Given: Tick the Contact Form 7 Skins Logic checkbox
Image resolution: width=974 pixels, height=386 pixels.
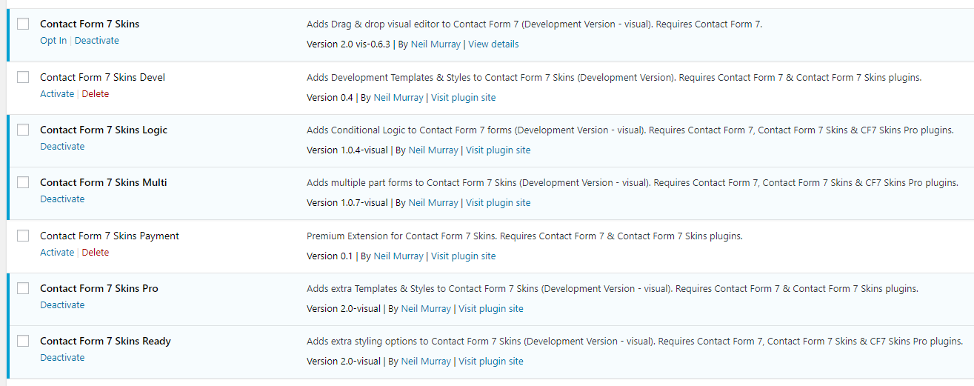Looking at the screenshot, I should (x=23, y=130).
